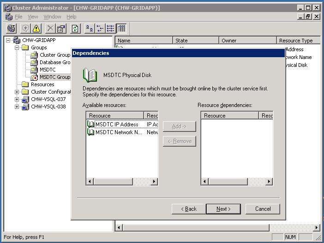Switch to Small Icons view
This screenshot has height=243, width=324.
tap(100, 29)
